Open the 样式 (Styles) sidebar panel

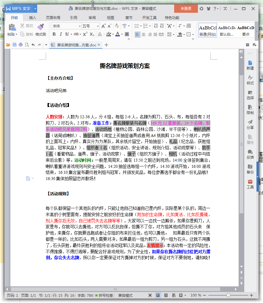click(x=250, y=80)
